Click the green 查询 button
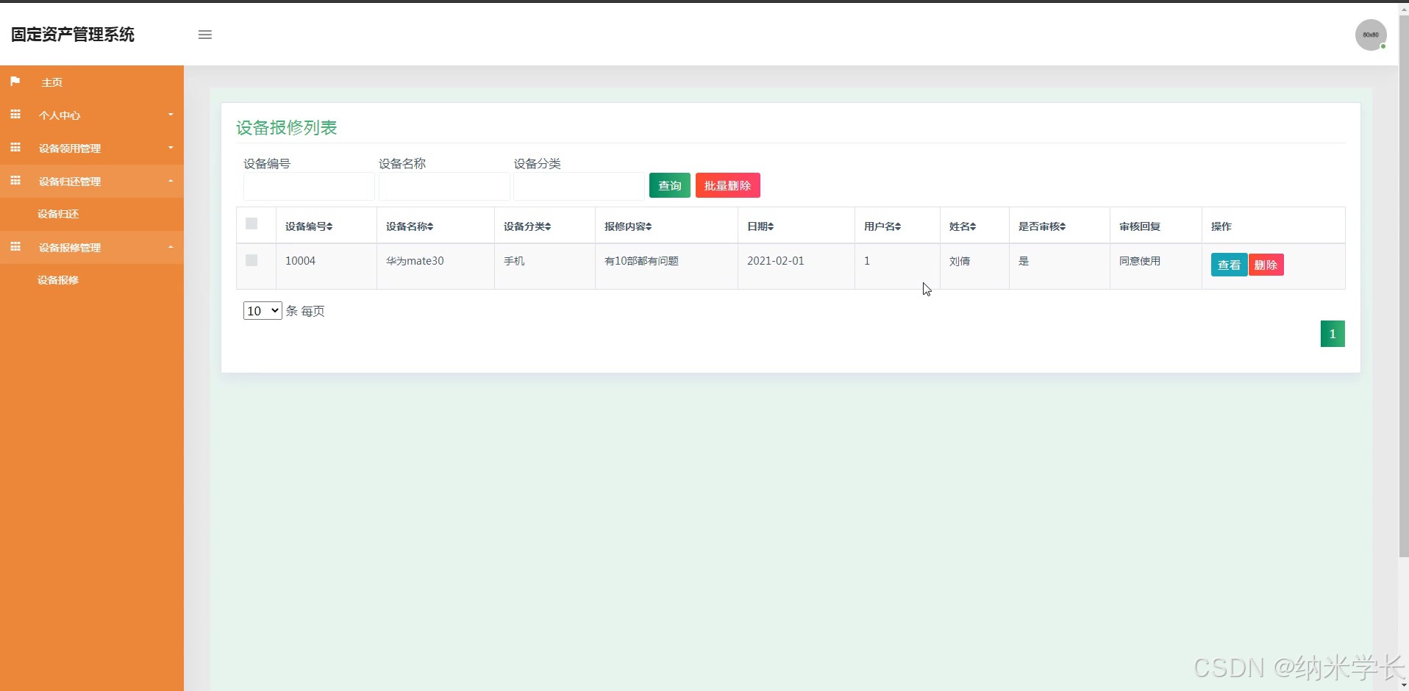 tap(669, 185)
